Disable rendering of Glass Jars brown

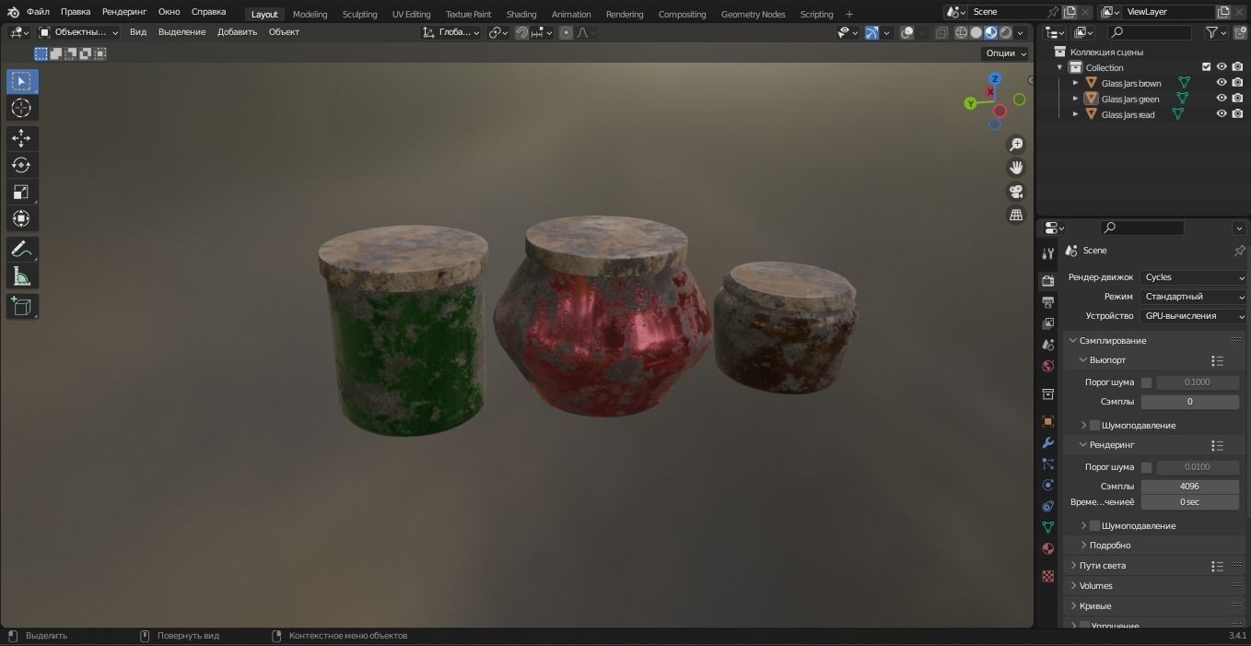coord(1237,83)
